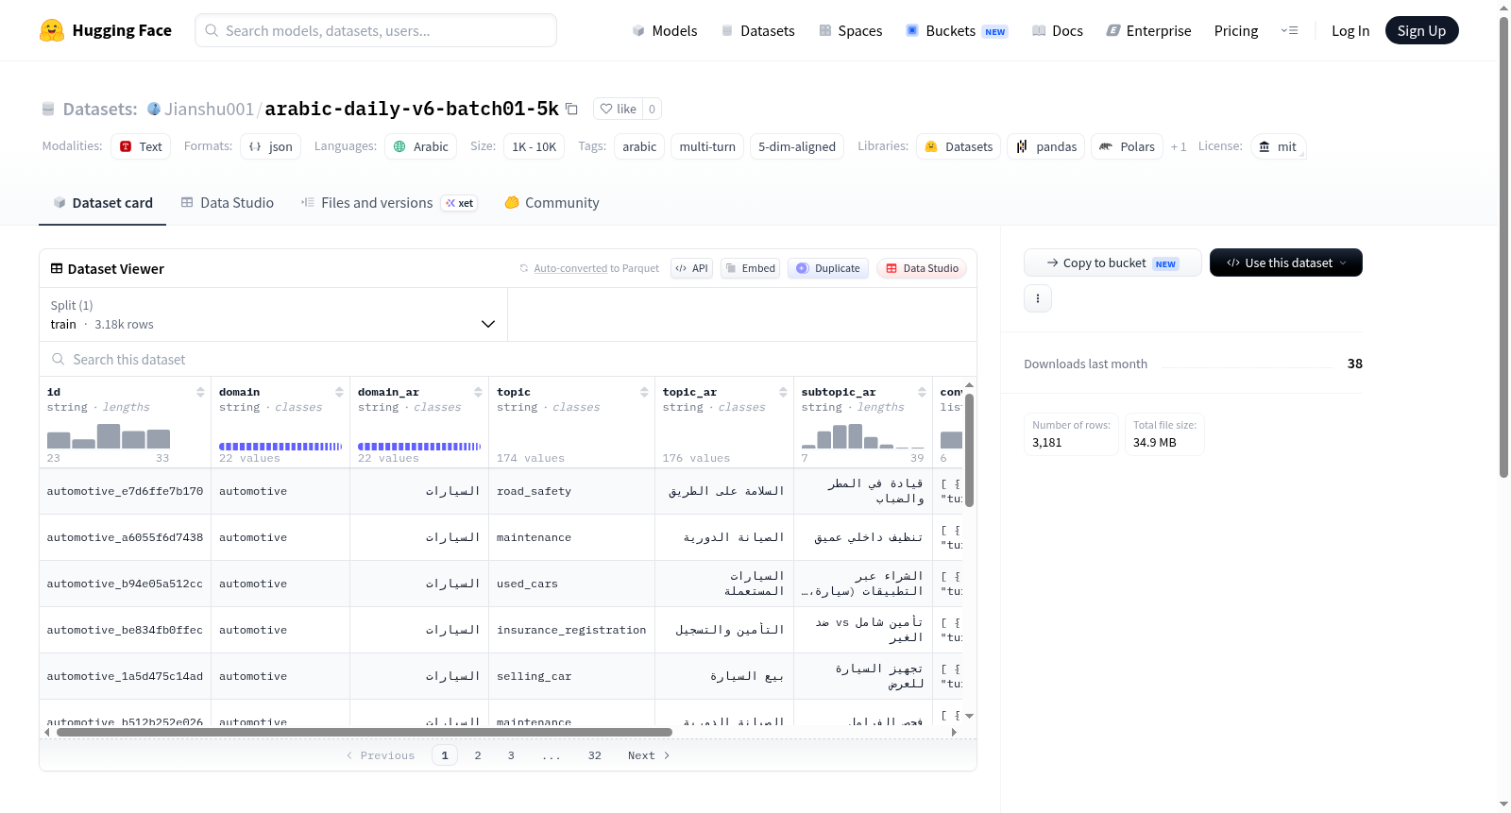Click the arabic tag
Screen dimensions: 1511x813
point(639,146)
